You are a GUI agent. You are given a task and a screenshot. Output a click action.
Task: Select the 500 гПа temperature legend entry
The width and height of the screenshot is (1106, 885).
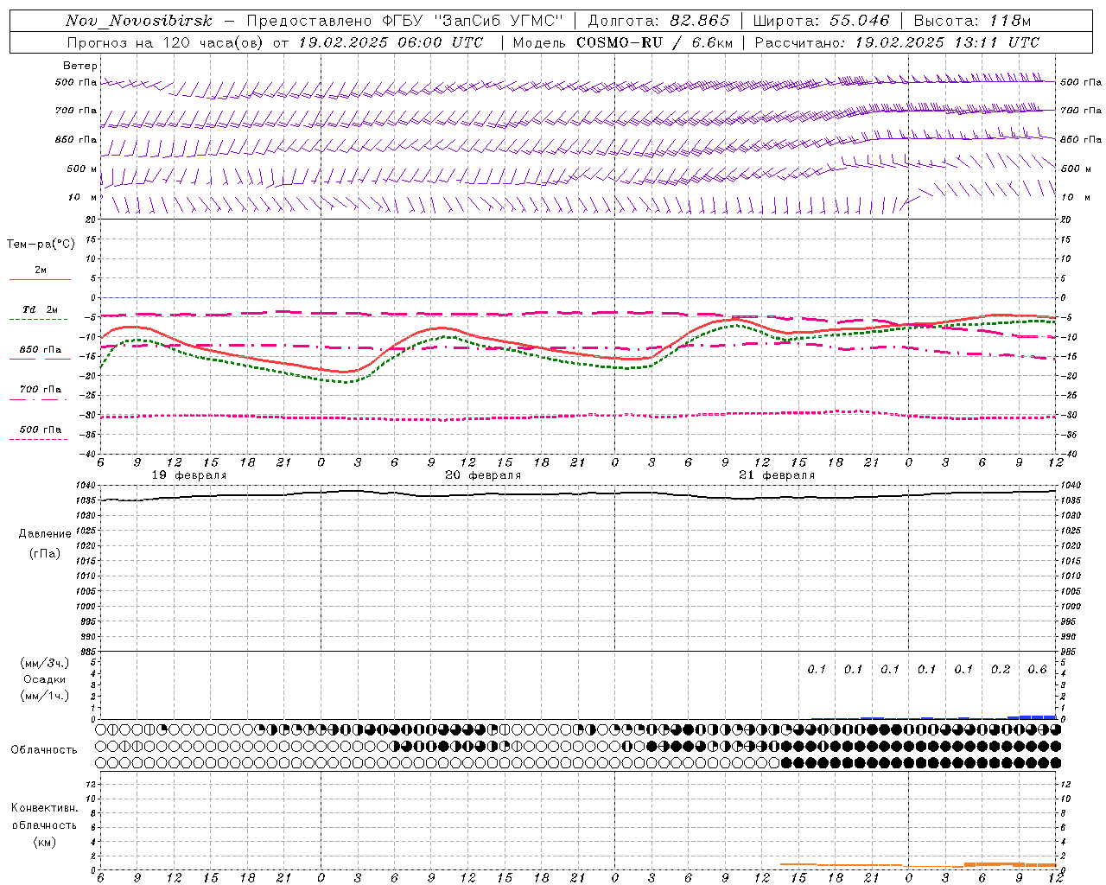click(x=41, y=430)
